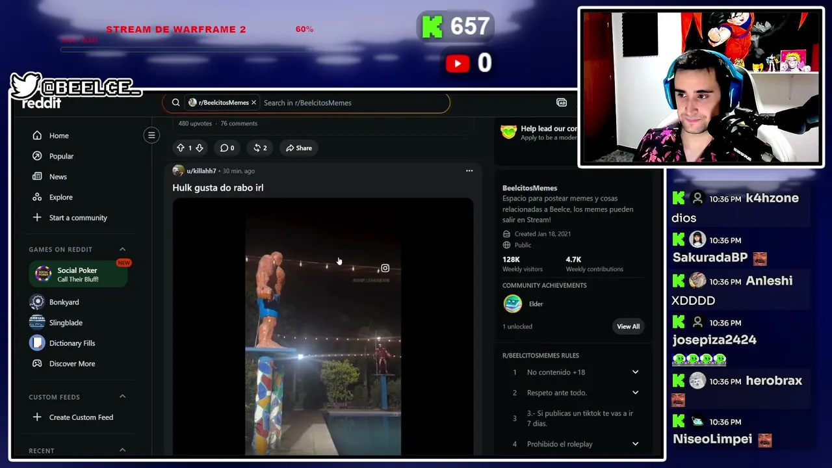832x468 pixels.
Task: Click the Explore icon in sidebar
Action: 37,197
